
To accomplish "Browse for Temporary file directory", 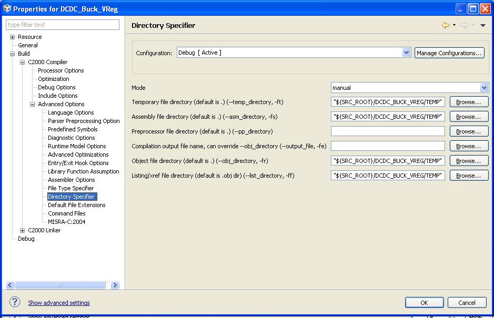I will [x=469, y=102].
